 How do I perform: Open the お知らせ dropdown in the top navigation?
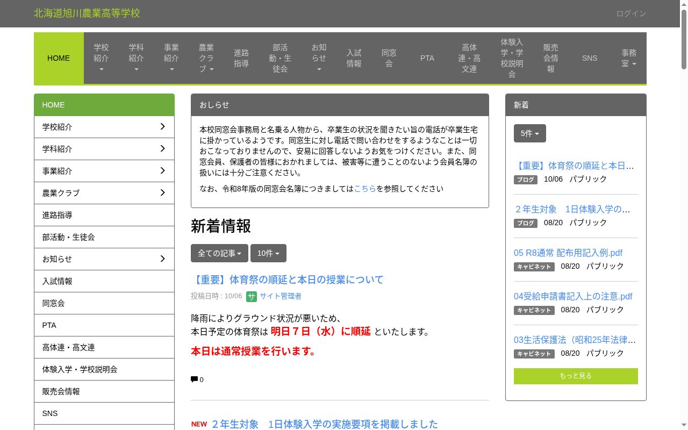[x=319, y=58]
